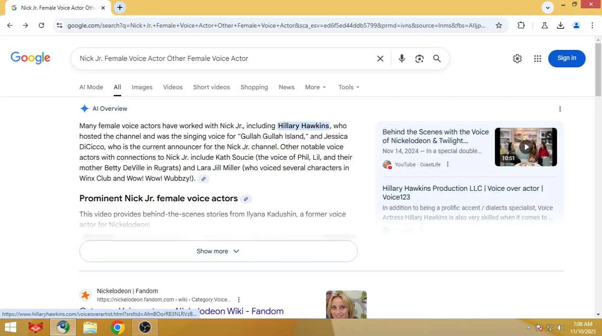Image resolution: width=602 pixels, height=336 pixels.
Task: View site information for google.com
Action: point(59,25)
